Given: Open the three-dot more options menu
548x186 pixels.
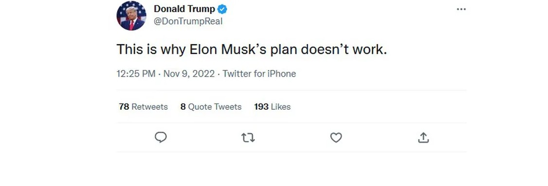Looking at the screenshot, I should (x=461, y=9).
